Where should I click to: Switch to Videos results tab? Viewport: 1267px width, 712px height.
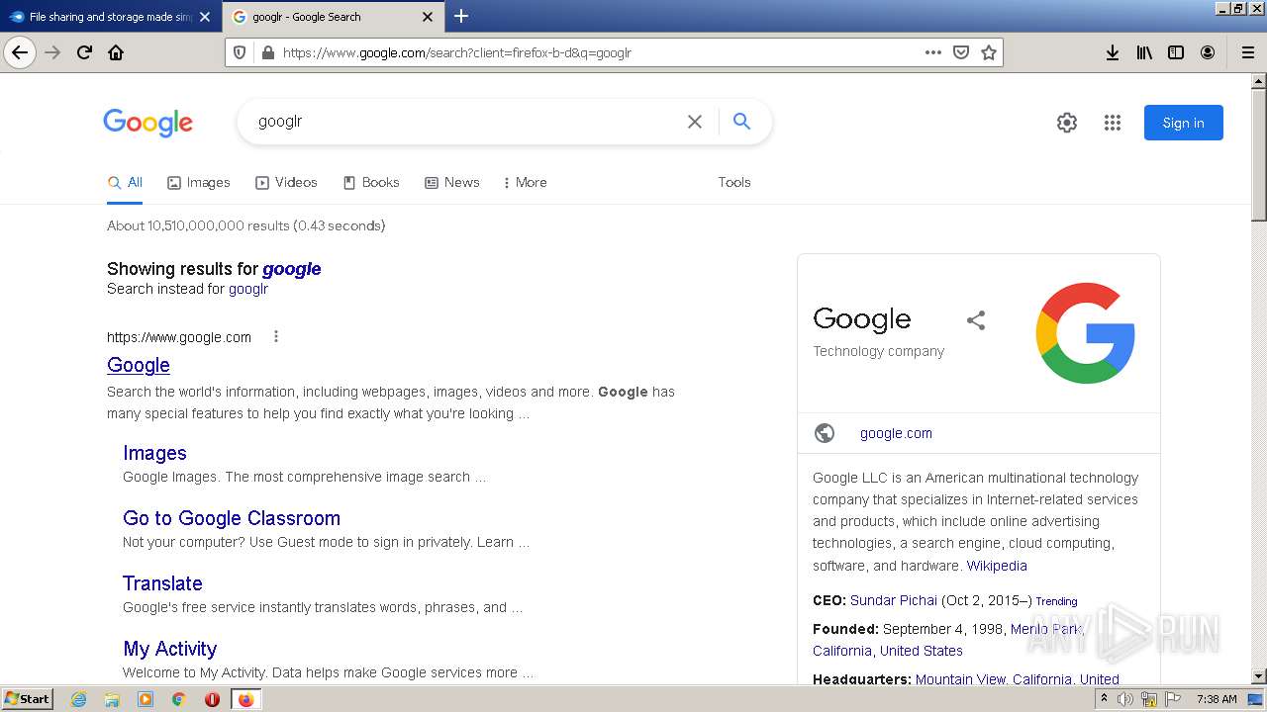pyautogui.click(x=287, y=182)
